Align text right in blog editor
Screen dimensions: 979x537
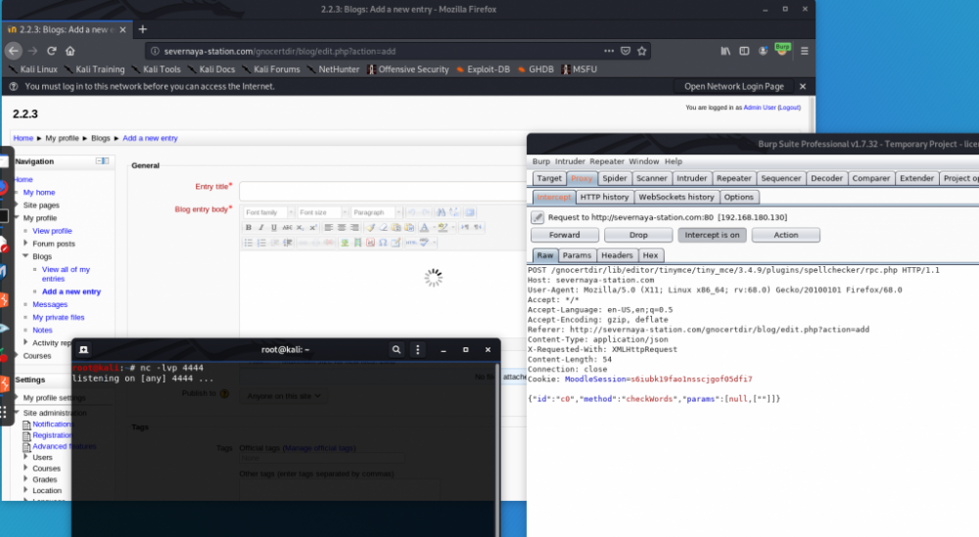click(x=354, y=228)
